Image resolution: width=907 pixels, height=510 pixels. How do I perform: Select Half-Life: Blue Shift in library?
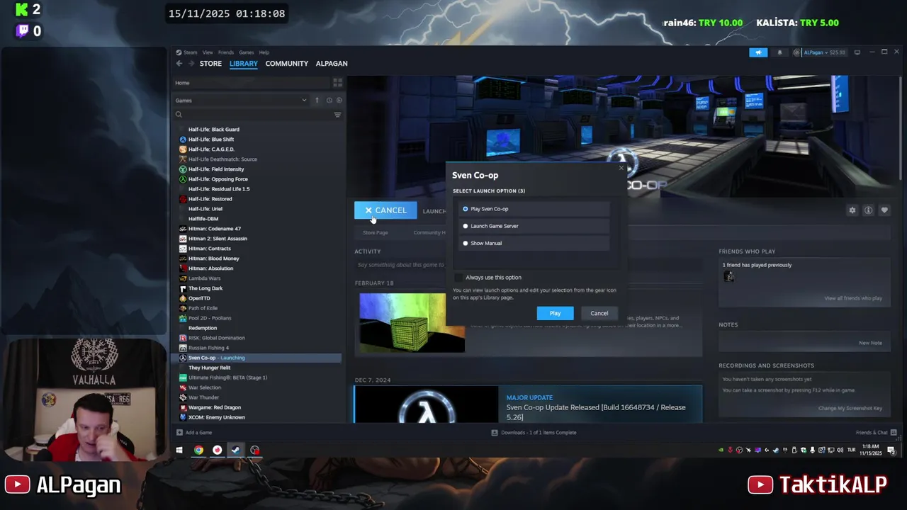point(211,140)
